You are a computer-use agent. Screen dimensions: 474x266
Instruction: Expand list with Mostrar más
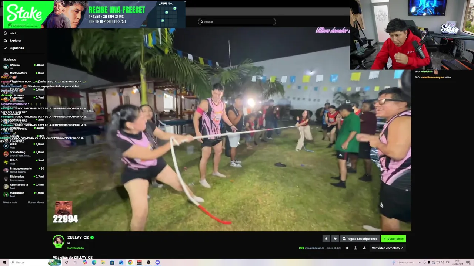coord(10,202)
